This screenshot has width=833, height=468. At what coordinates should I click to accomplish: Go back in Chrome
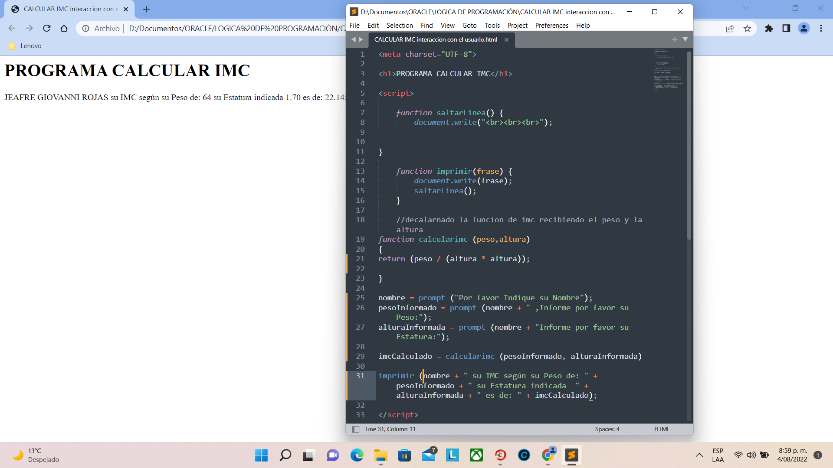coord(12,28)
